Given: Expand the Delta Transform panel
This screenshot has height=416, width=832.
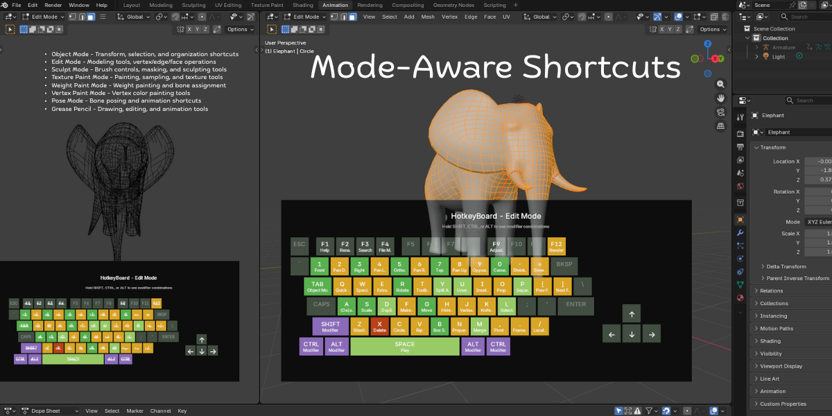Looking at the screenshot, I should (x=786, y=266).
